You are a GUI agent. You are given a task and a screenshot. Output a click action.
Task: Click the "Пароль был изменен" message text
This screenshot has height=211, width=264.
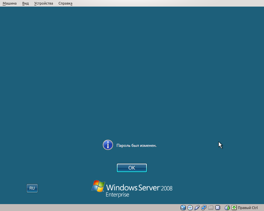point(137,145)
